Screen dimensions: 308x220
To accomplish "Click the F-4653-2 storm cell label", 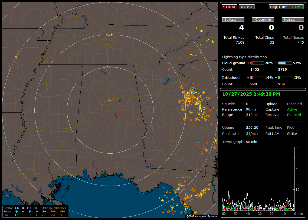I will click(x=188, y=93).
